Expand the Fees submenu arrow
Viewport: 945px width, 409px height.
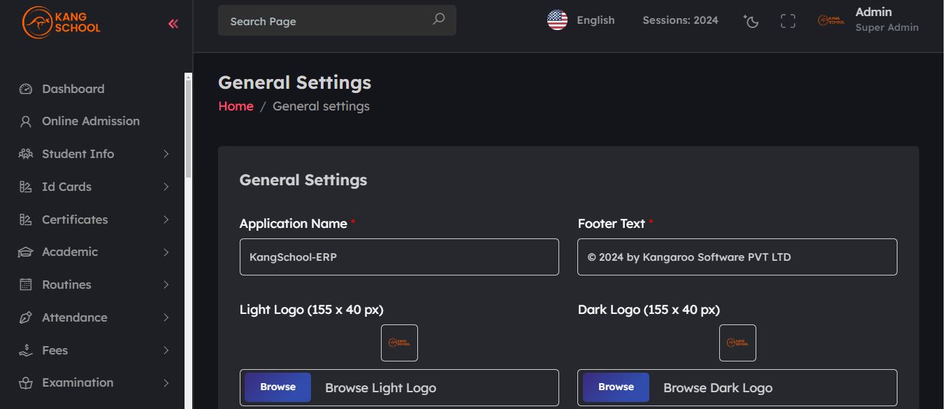coord(166,350)
